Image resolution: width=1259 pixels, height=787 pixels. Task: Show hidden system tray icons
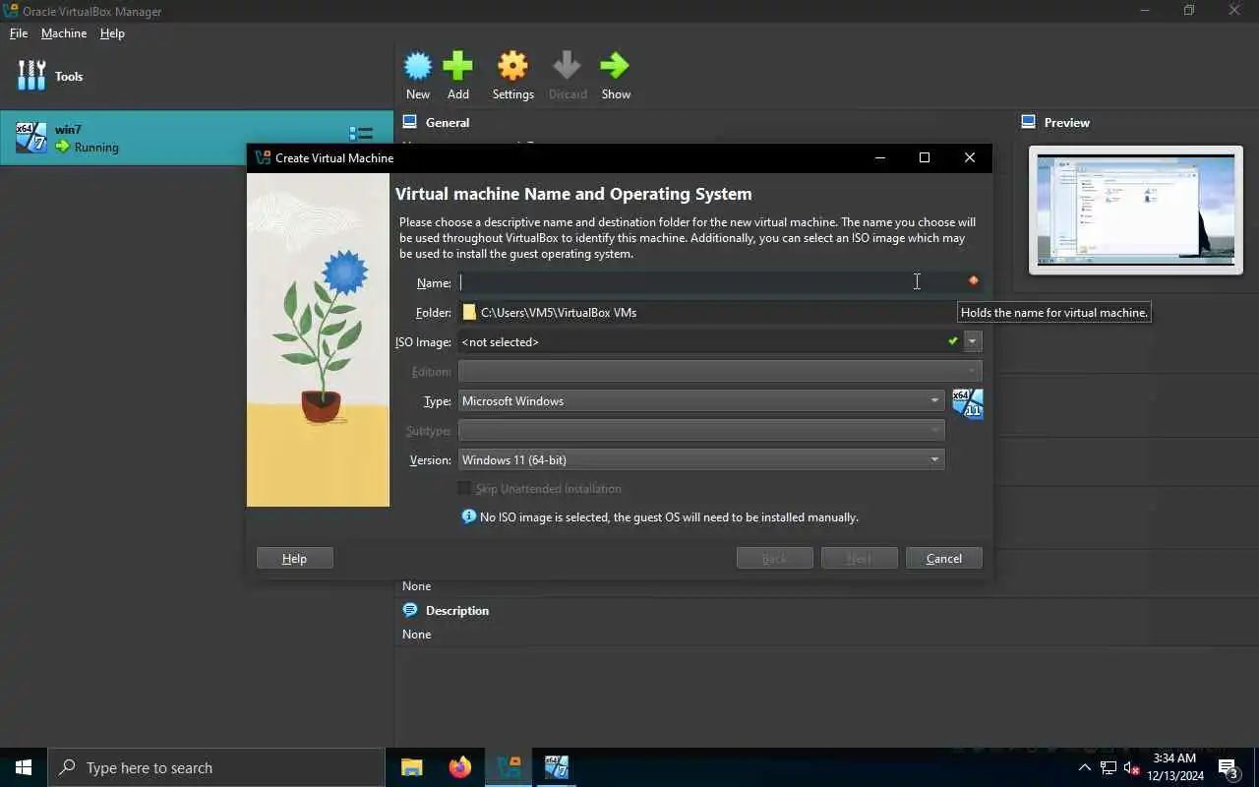1085,767
